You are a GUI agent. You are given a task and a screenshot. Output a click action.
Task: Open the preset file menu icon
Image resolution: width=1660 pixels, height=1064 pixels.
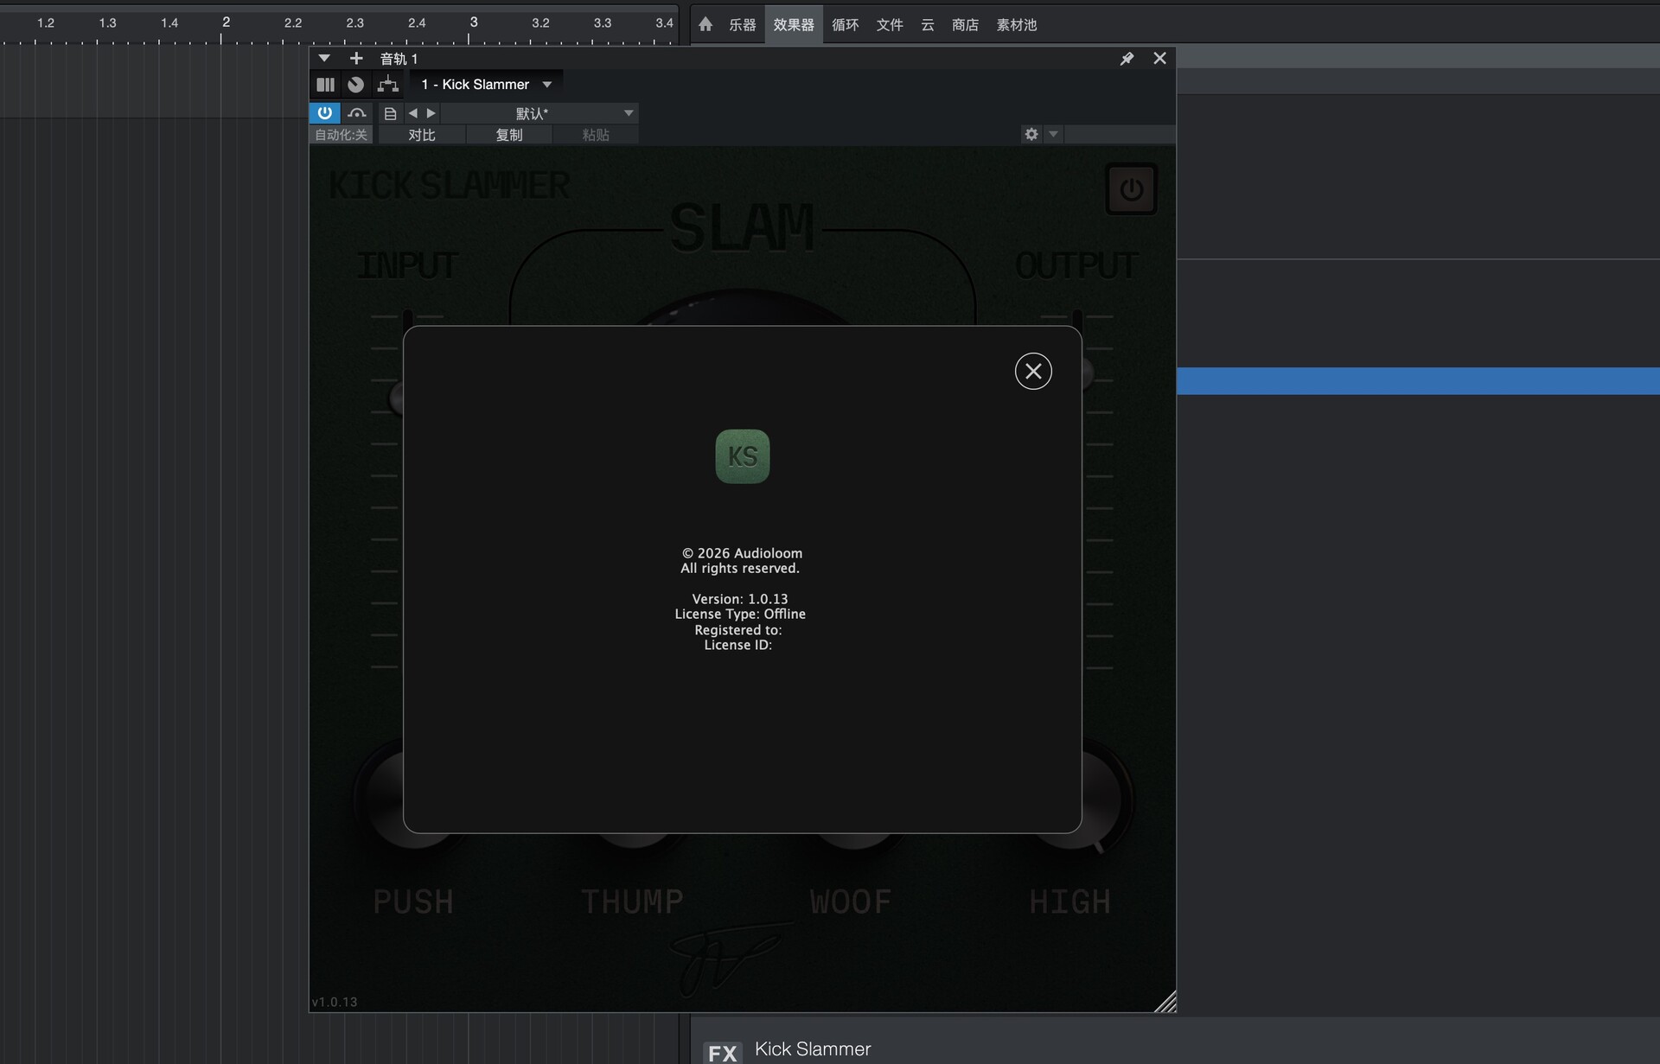(390, 113)
